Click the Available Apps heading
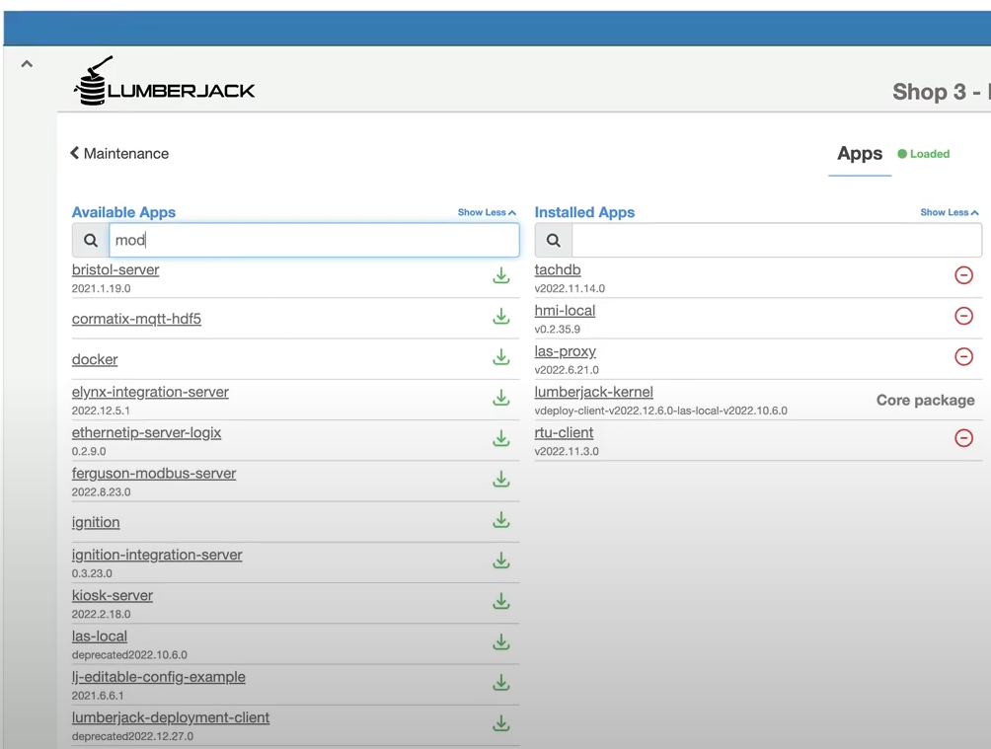Viewport: 991px width, 749px height. 124,212
